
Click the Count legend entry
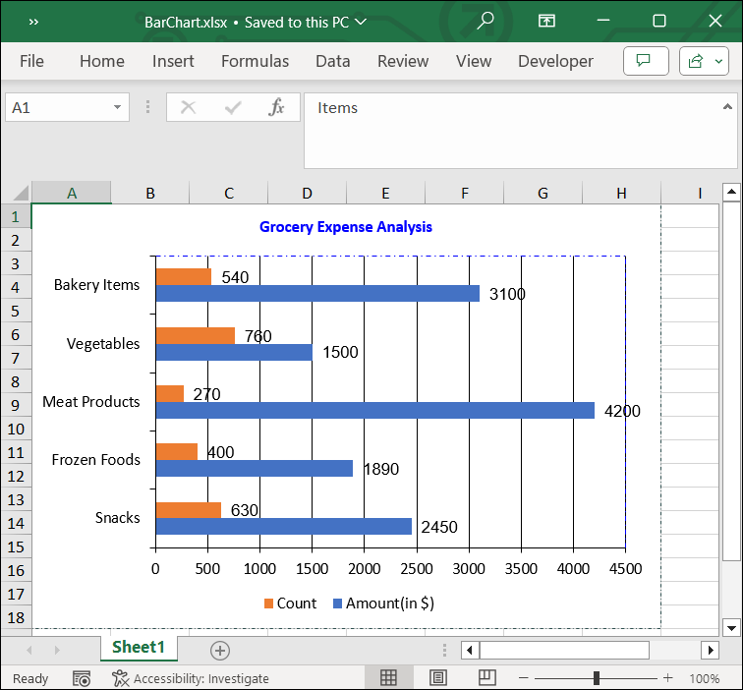(x=291, y=604)
